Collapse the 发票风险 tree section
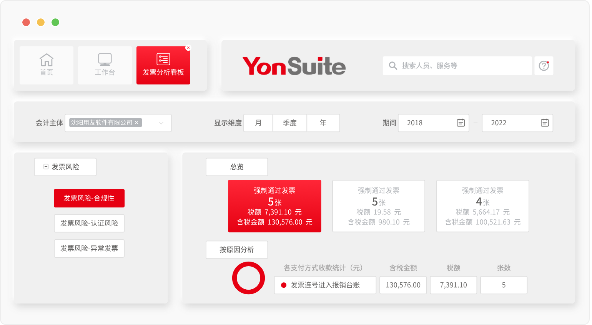The image size is (592, 325). coord(46,167)
